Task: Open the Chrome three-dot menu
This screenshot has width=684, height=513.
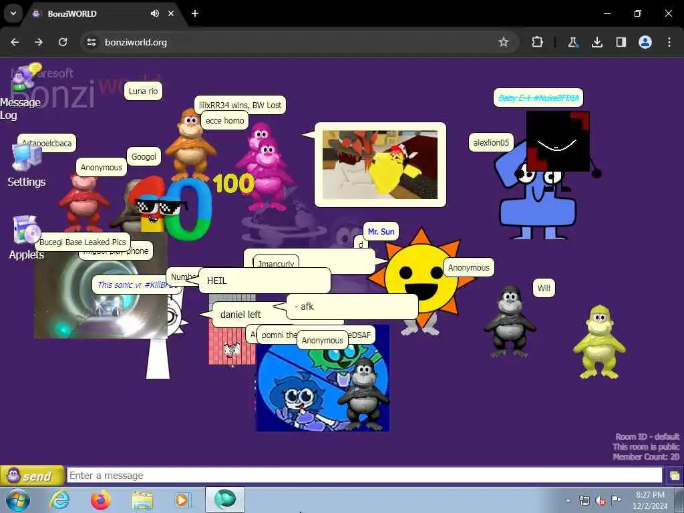Action: coord(669,42)
